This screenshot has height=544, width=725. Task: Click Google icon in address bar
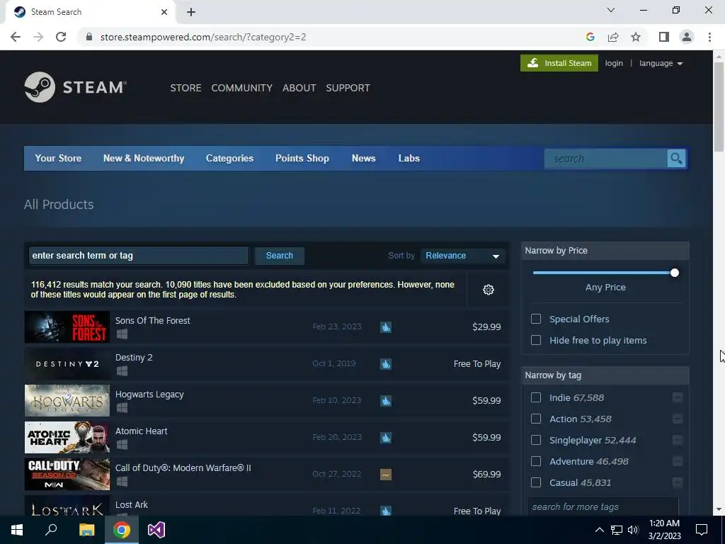tap(590, 37)
